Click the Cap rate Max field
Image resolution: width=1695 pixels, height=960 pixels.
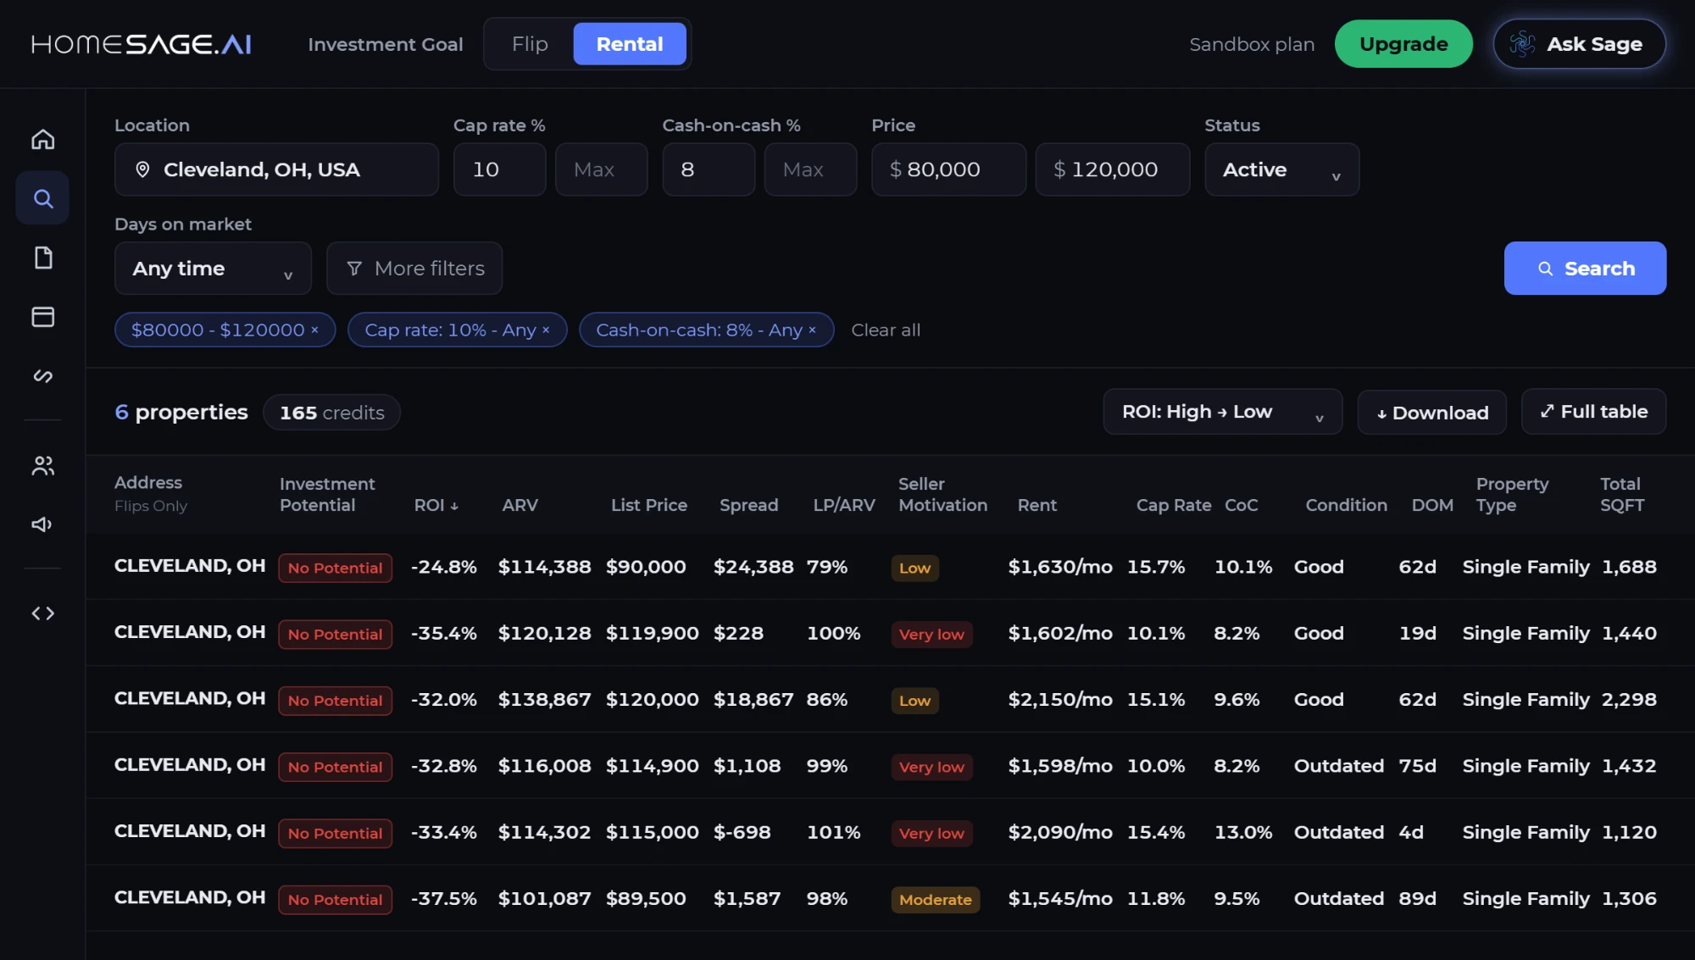602,169
